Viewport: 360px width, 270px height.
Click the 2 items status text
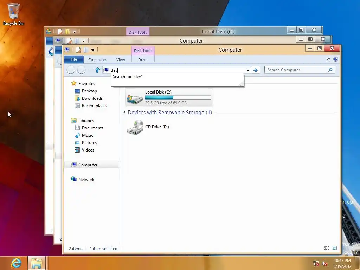coord(76,249)
